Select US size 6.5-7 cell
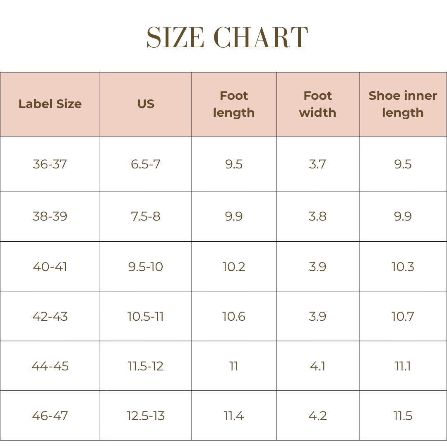 coord(146,164)
